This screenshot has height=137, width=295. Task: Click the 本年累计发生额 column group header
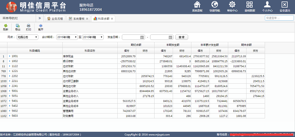point(210,45)
